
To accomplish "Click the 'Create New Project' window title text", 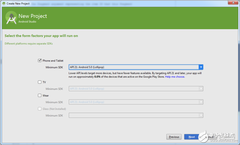I will click(18, 3).
